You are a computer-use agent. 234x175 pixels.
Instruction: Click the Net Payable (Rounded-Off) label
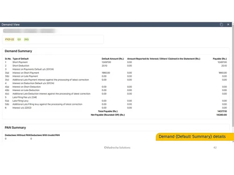click(108, 115)
